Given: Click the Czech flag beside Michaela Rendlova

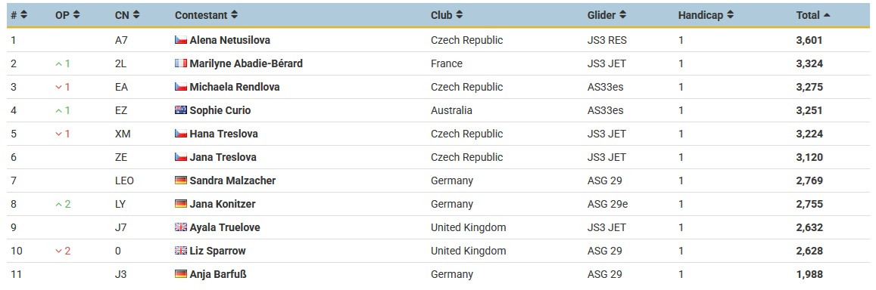Looking at the screenshot, I should tap(180, 87).
